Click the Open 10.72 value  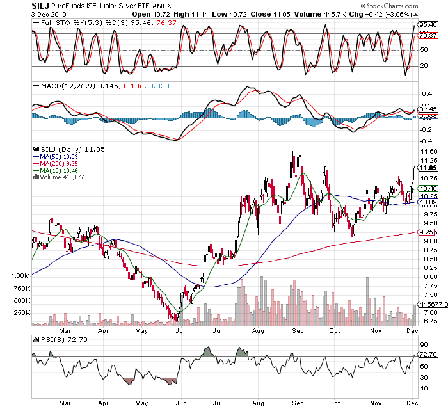coord(151,14)
